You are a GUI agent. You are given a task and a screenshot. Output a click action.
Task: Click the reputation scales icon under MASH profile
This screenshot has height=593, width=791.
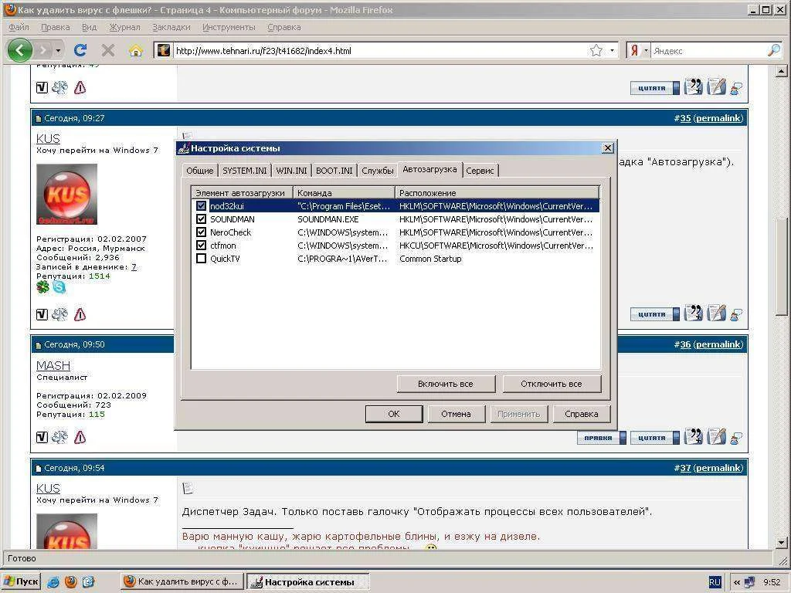click(60, 437)
